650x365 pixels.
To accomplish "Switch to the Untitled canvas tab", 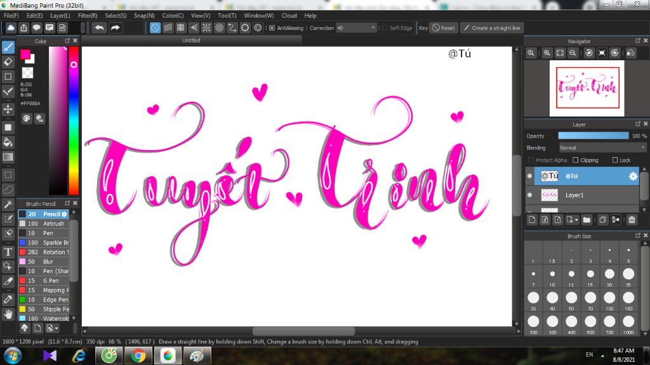I will 191,41.
